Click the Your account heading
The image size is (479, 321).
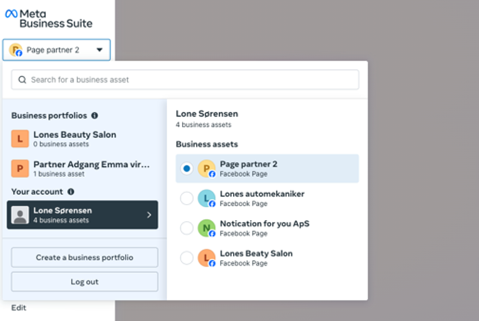point(37,191)
